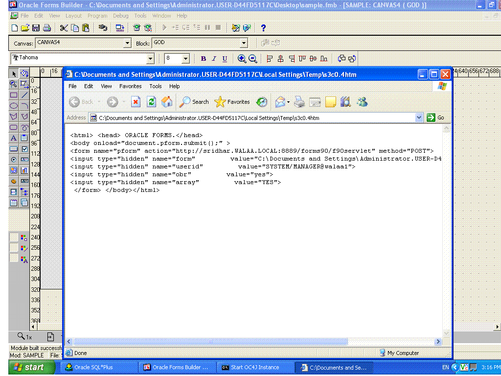
Task: Open the Tools menu in Internet Explorer
Action: (x=156, y=86)
